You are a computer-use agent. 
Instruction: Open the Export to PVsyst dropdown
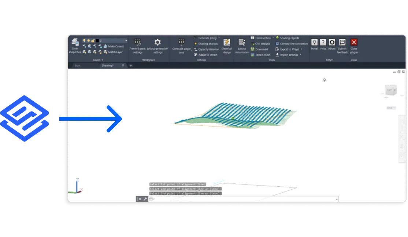(x=301, y=49)
